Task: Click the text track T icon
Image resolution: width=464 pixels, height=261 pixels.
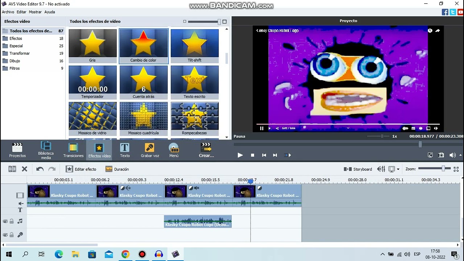Action: pos(20,210)
